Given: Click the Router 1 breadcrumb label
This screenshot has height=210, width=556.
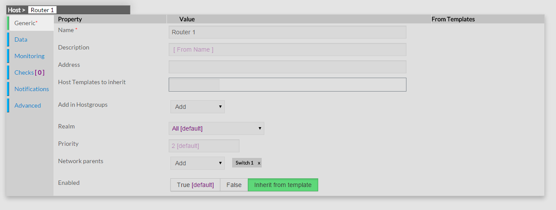Looking at the screenshot, I should tap(40, 10).
